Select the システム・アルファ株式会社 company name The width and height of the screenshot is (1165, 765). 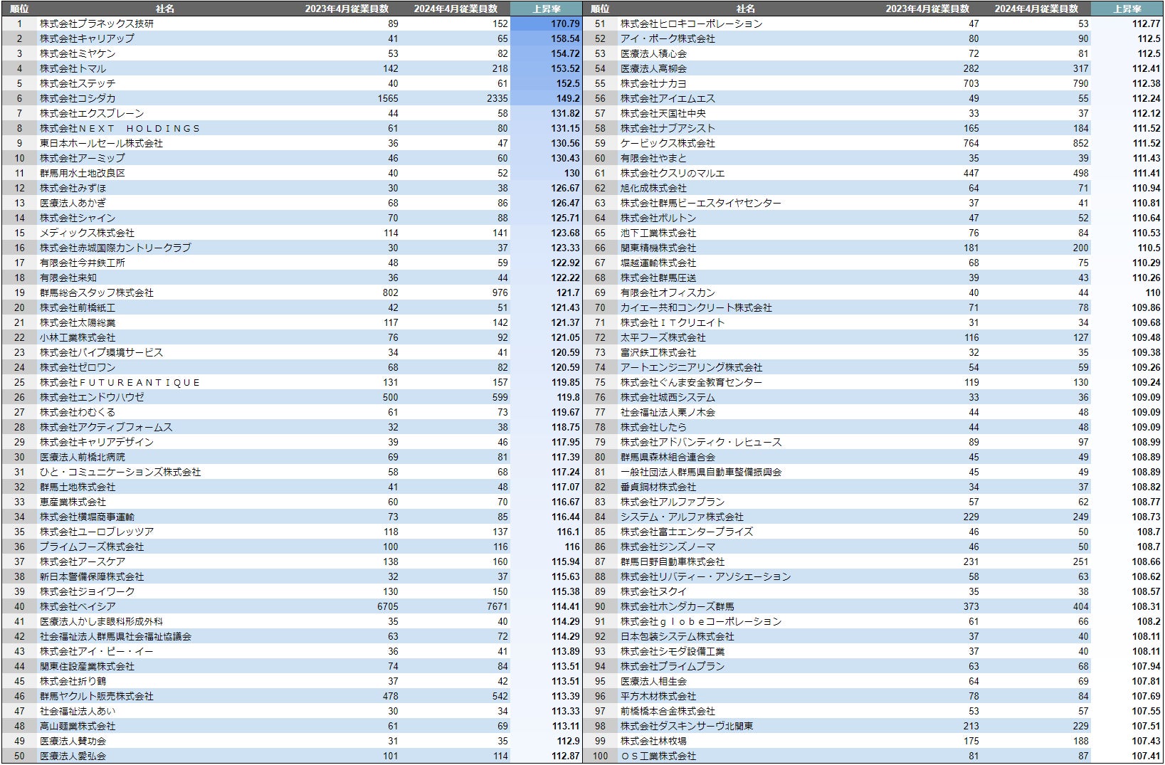click(682, 517)
